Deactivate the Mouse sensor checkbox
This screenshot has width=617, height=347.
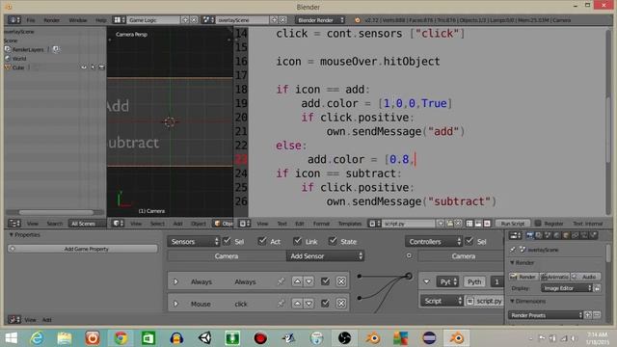pyautogui.click(x=325, y=304)
